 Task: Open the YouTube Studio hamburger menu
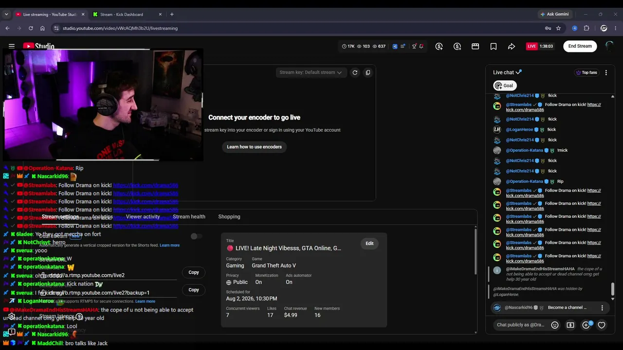[x=12, y=46]
